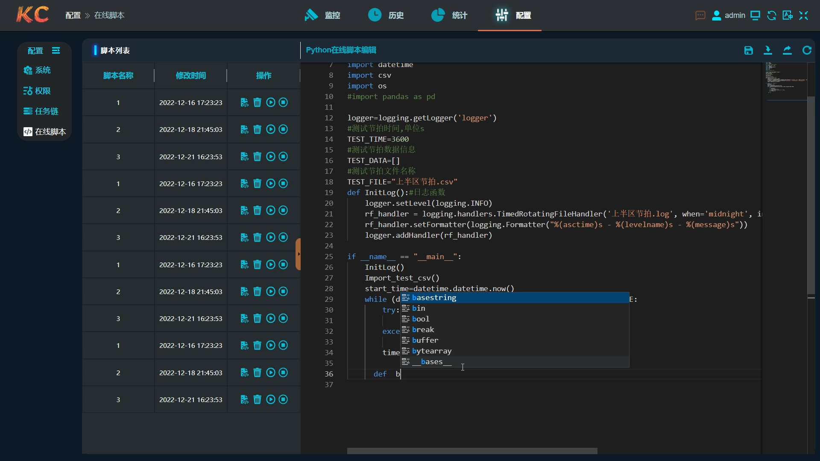This screenshot has width=820, height=461.
Task: Select the 在线脚本 sidebar item
Action: 45,132
